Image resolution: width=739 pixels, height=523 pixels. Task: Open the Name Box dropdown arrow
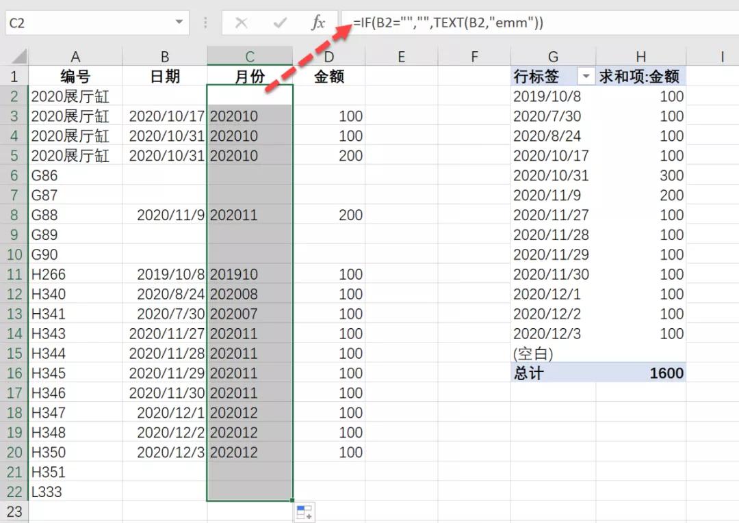pos(179,23)
